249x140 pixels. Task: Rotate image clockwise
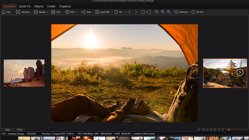coord(149,12)
